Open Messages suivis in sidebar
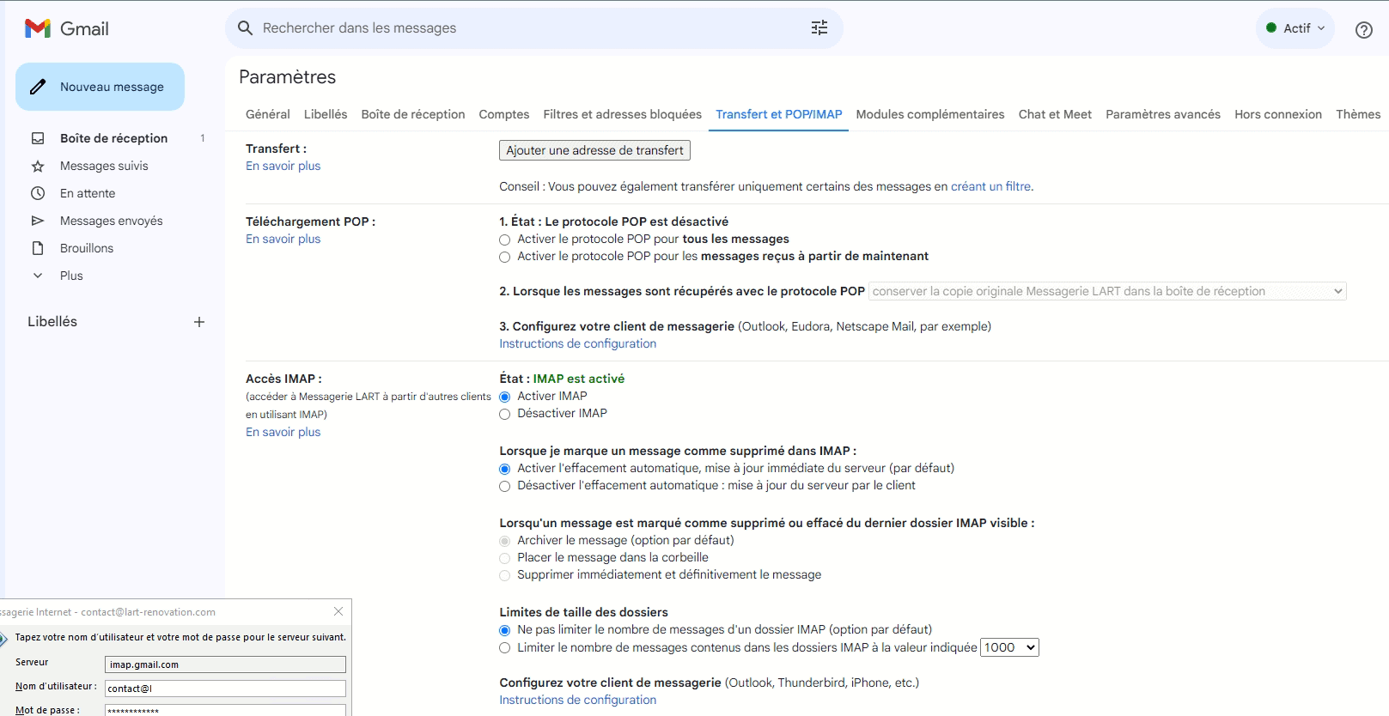This screenshot has width=1389, height=716. pos(104,166)
